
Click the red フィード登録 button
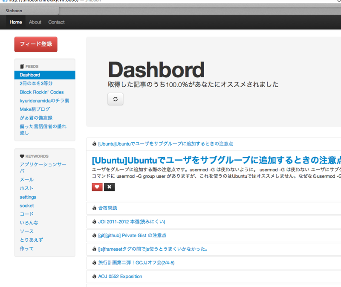[36, 44]
